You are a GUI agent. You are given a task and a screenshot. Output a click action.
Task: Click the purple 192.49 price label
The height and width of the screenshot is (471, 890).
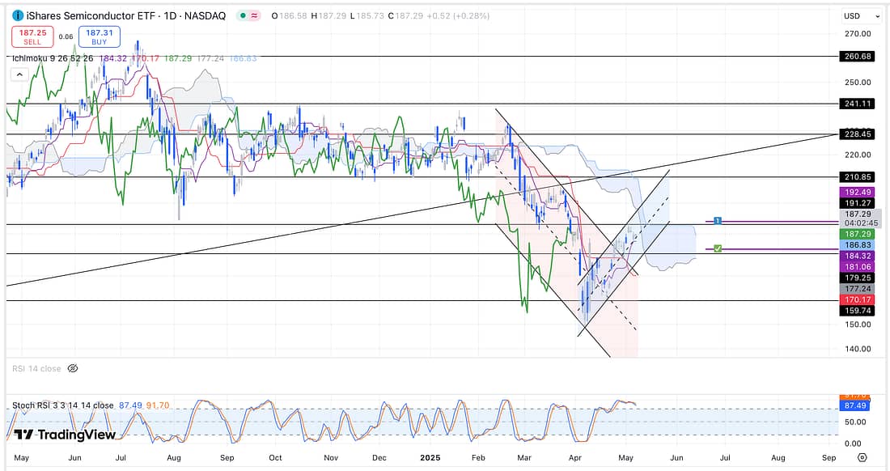coord(858,193)
